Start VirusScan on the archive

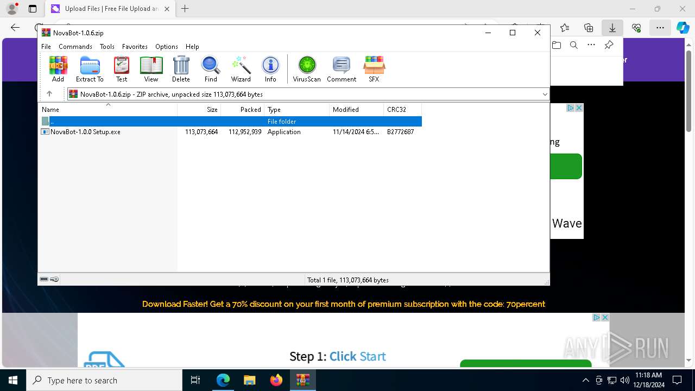pyautogui.click(x=307, y=69)
